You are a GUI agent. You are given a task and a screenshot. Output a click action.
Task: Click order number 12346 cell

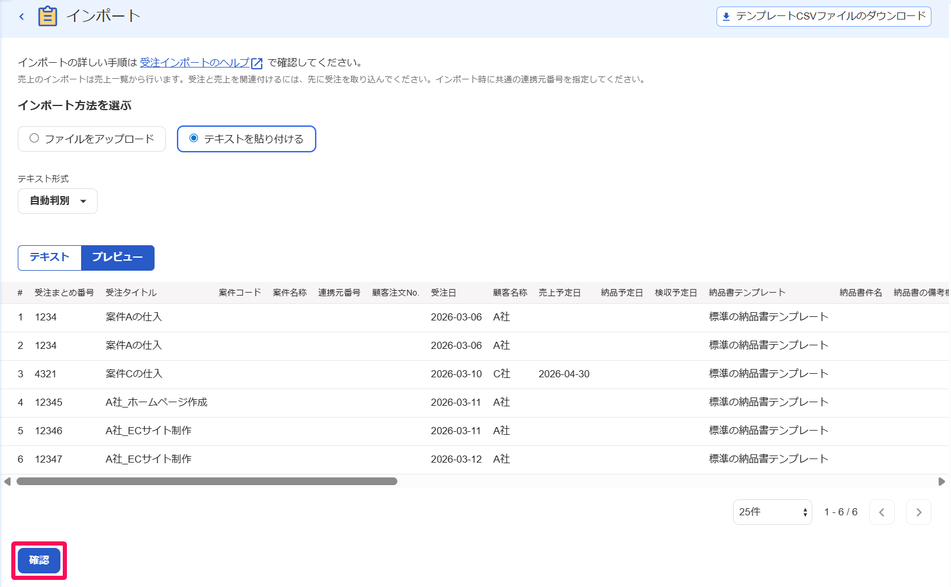(49, 431)
